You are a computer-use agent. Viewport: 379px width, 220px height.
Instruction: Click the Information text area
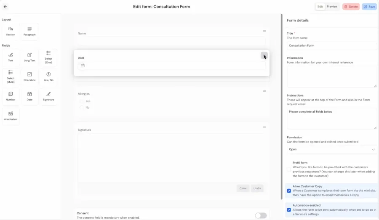click(332, 77)
